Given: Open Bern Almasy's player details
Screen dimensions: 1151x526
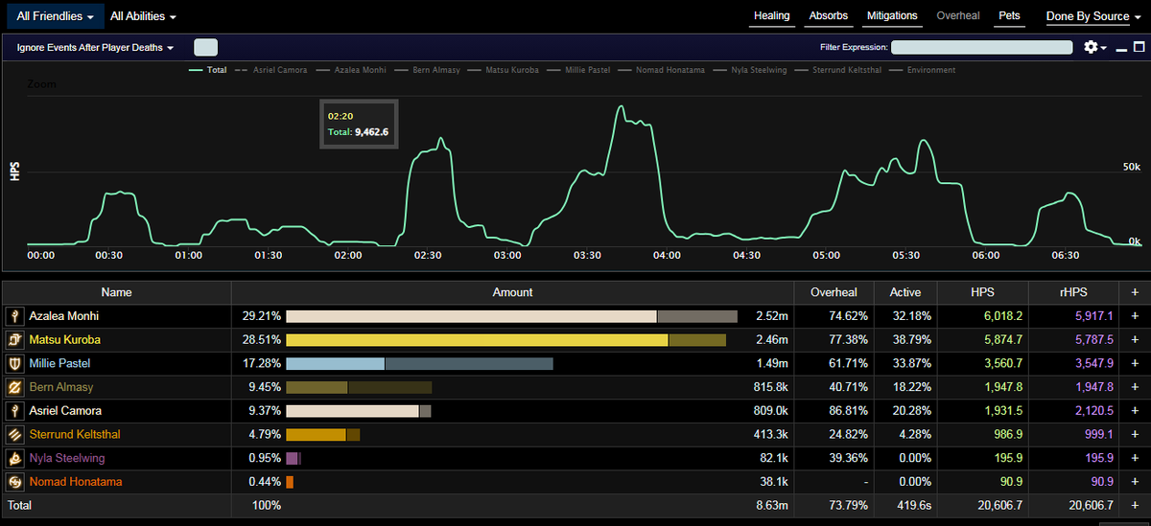Looking at the screenshot, I should coord(61,387).
